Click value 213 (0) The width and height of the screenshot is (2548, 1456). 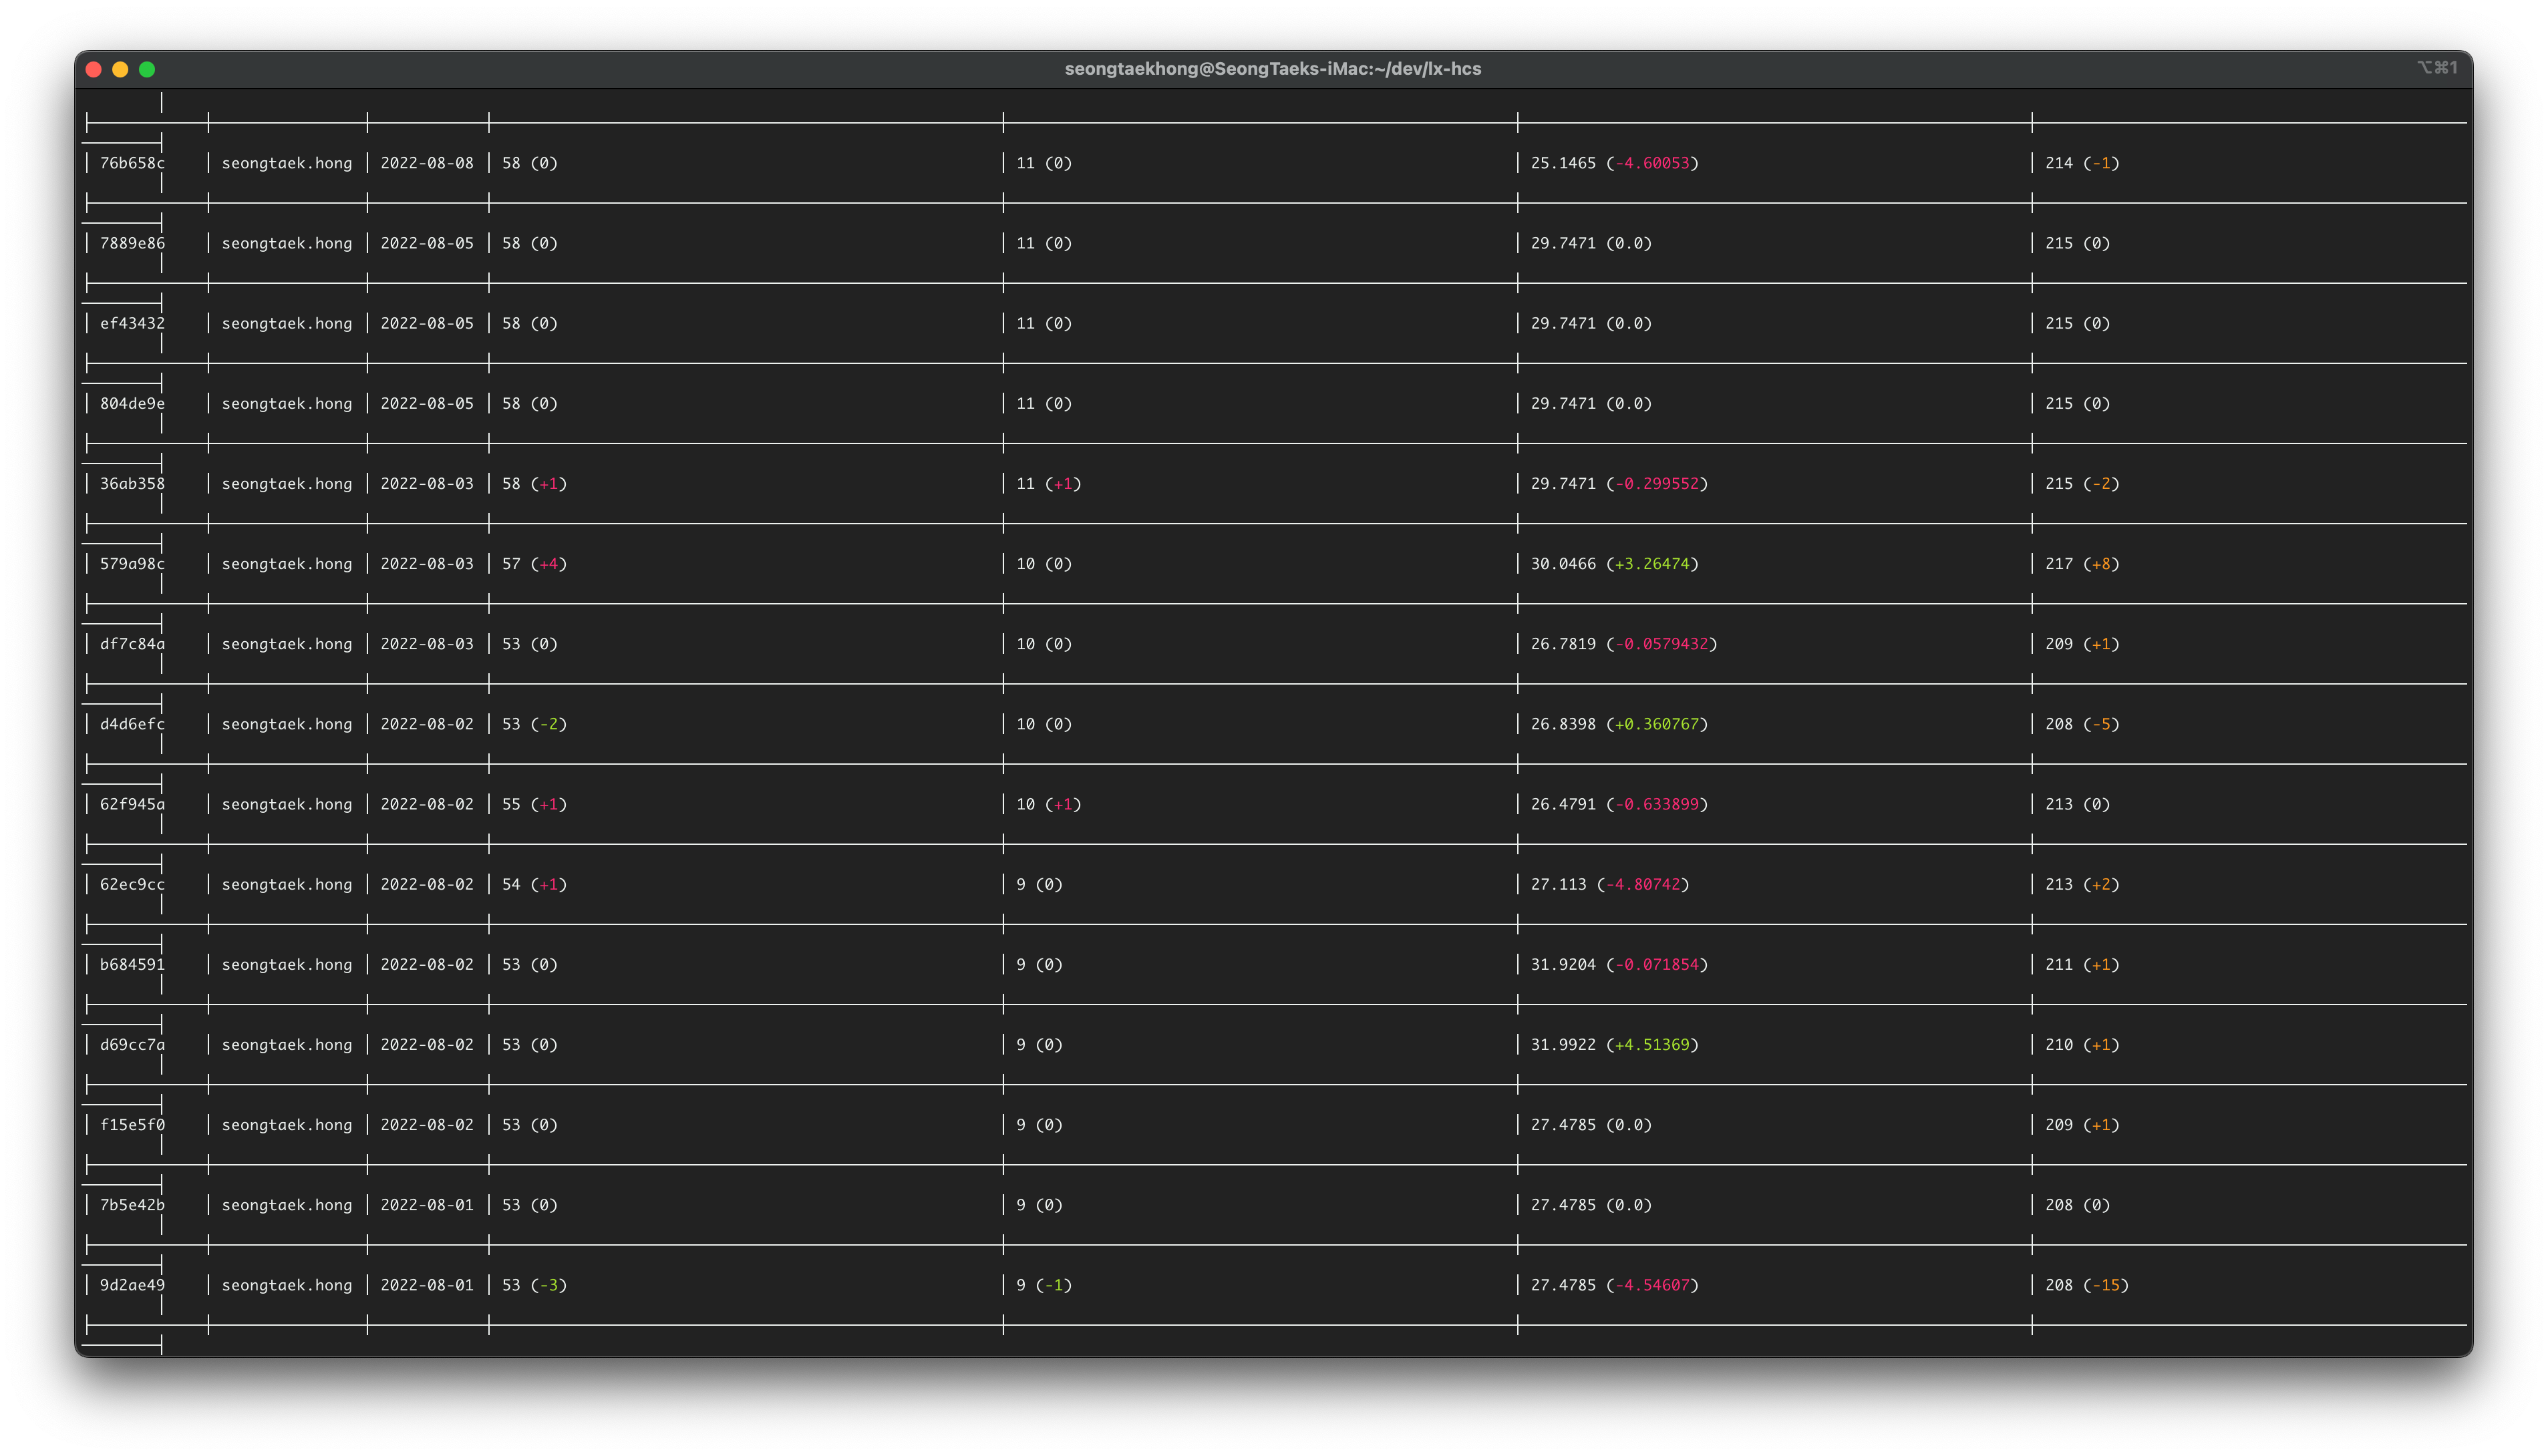2078,804
